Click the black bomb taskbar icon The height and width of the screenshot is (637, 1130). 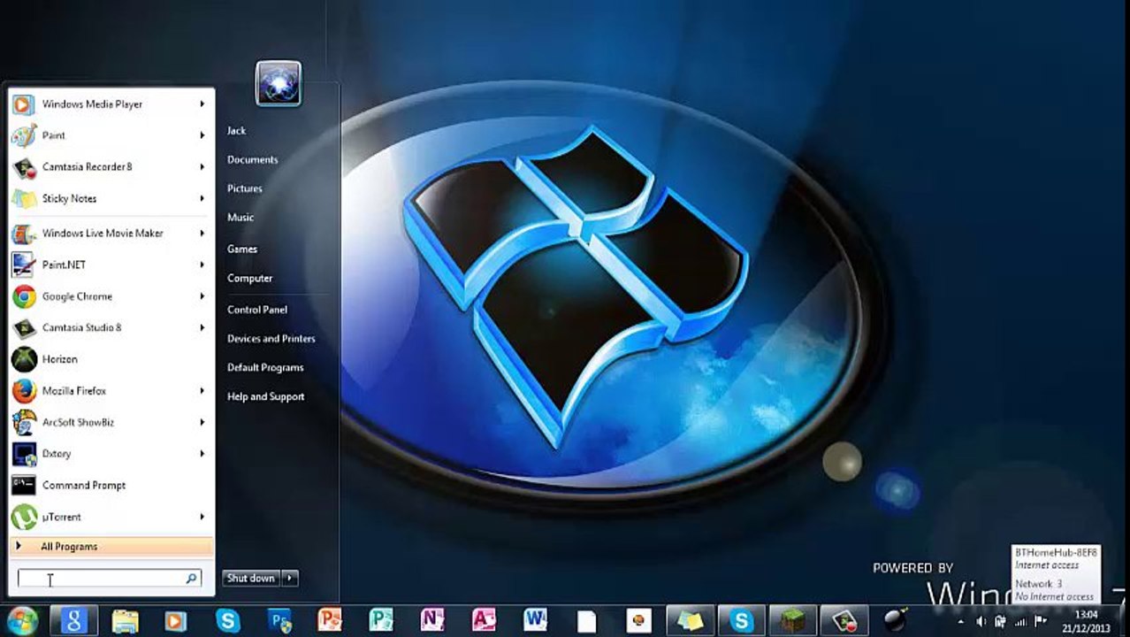(x=896, y=621)
